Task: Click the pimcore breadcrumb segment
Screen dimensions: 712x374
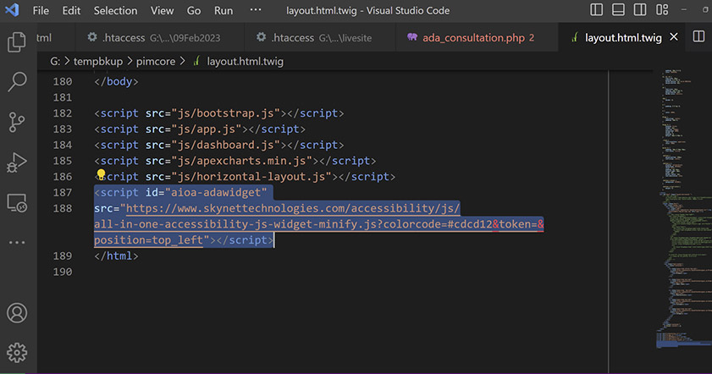Action: 156,61
